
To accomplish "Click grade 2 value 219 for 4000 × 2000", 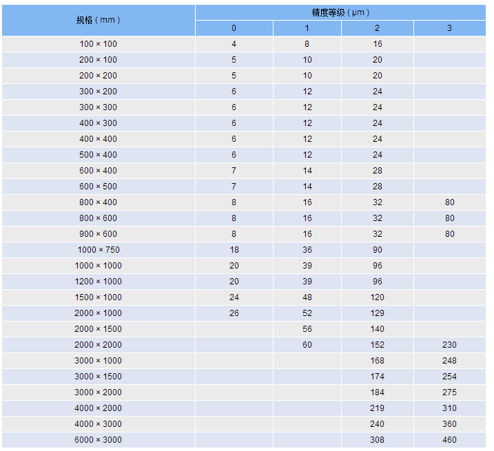I will [x=378, y=408].
